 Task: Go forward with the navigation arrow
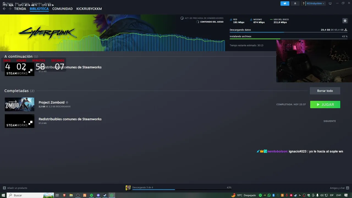(10, 9)
